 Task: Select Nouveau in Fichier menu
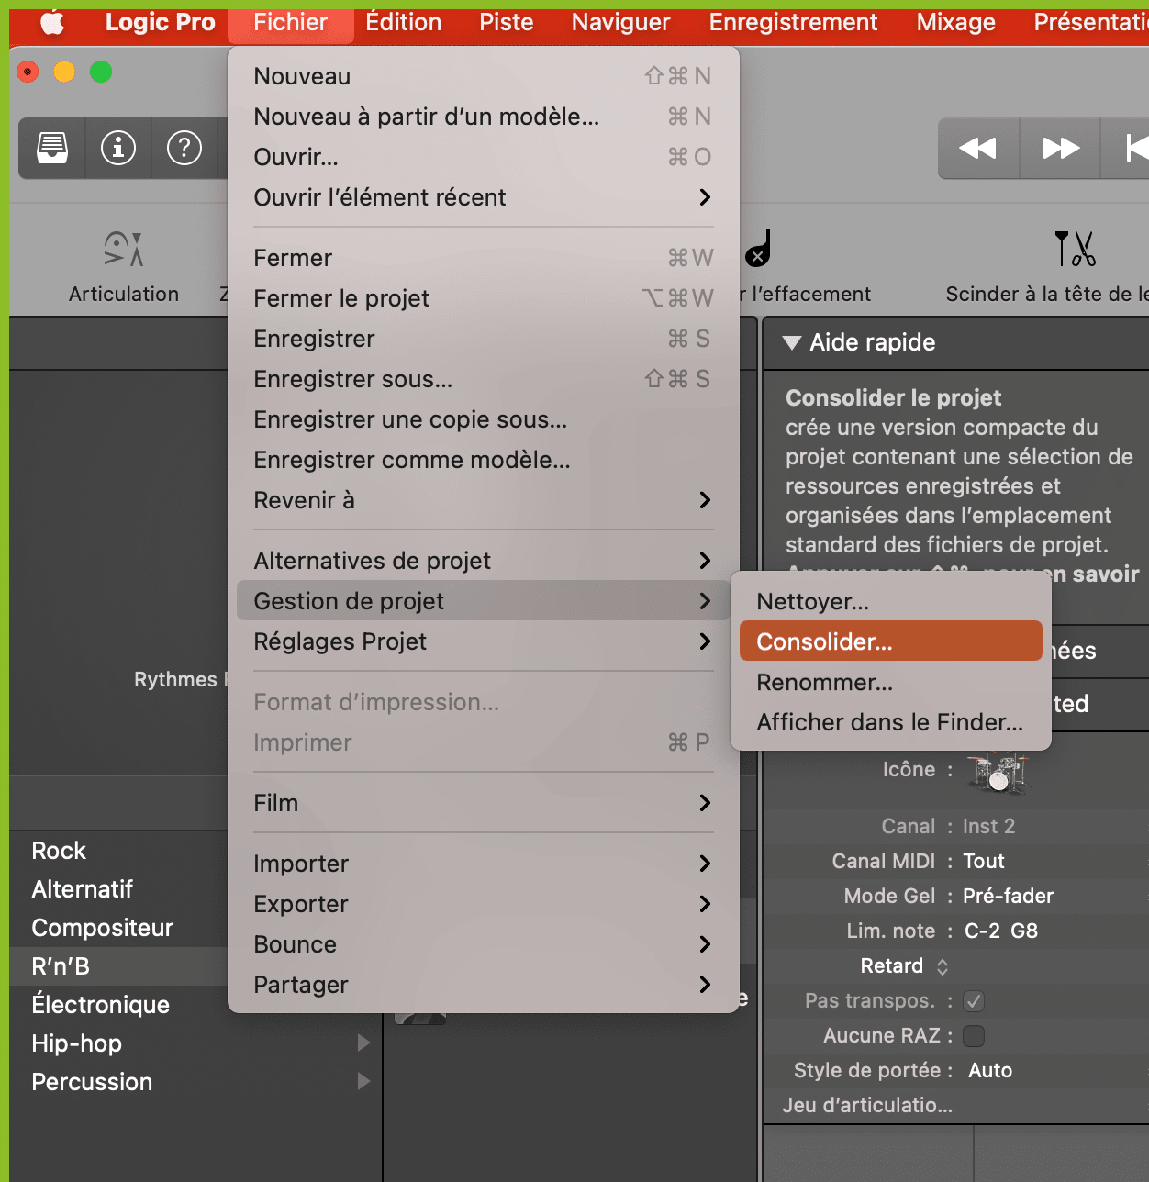click(483, 76)
